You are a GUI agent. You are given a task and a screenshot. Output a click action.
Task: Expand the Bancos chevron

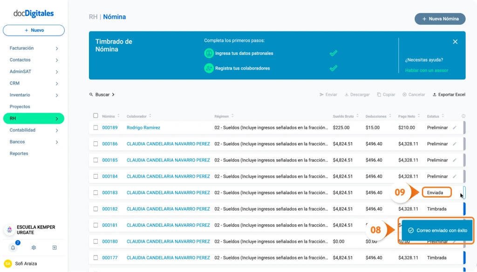[x=57, y=142]
